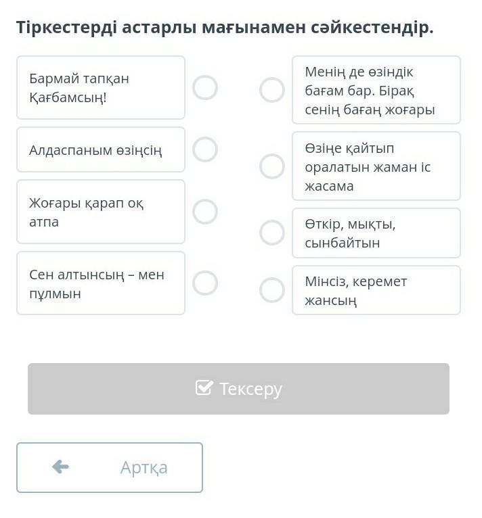Click the 'Бармай тапқан Қағбамсың!' card
The image size is (482, 518).
tap(101, 88)
